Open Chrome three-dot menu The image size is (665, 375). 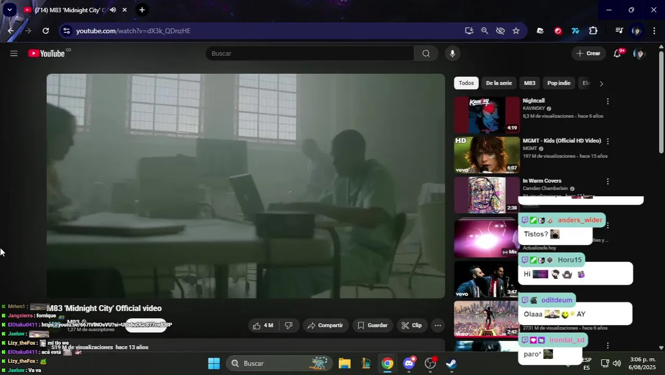(654, 31)
